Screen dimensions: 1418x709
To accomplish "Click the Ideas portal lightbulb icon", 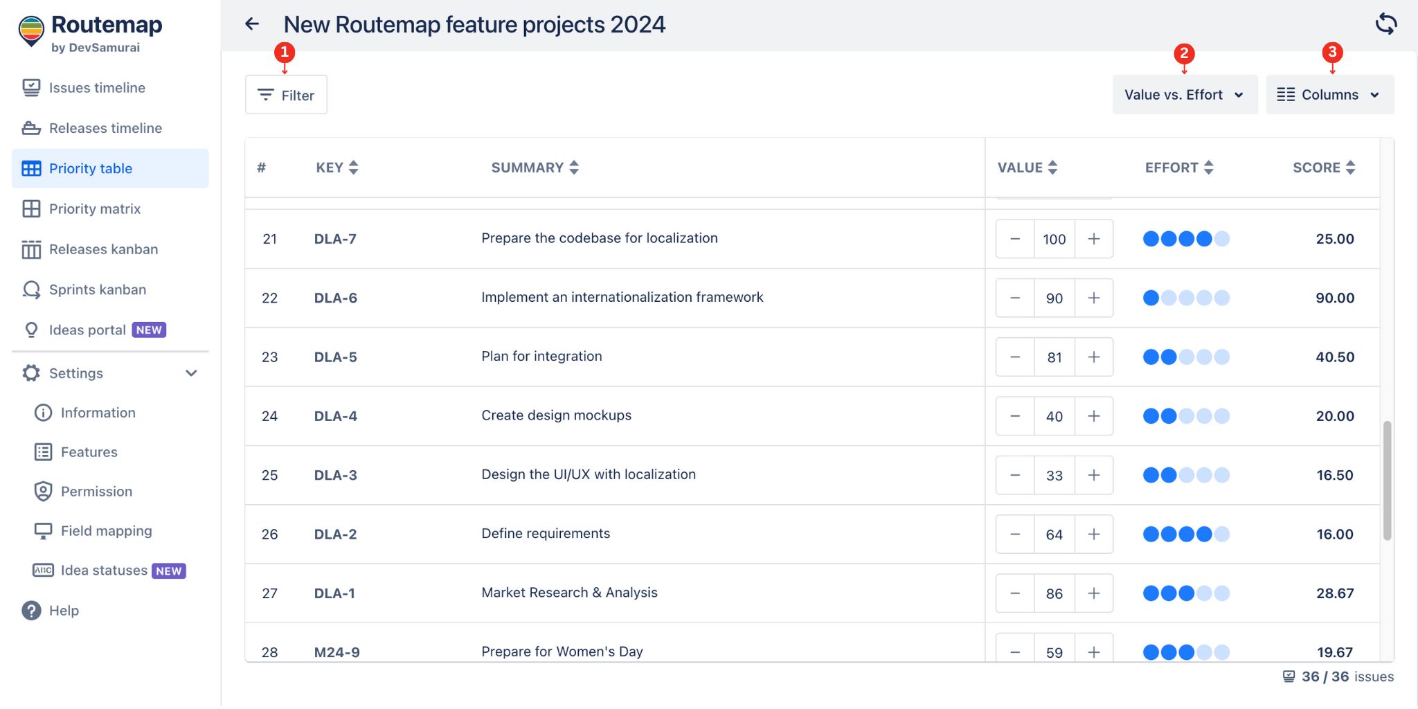I will tap(31, 330).
